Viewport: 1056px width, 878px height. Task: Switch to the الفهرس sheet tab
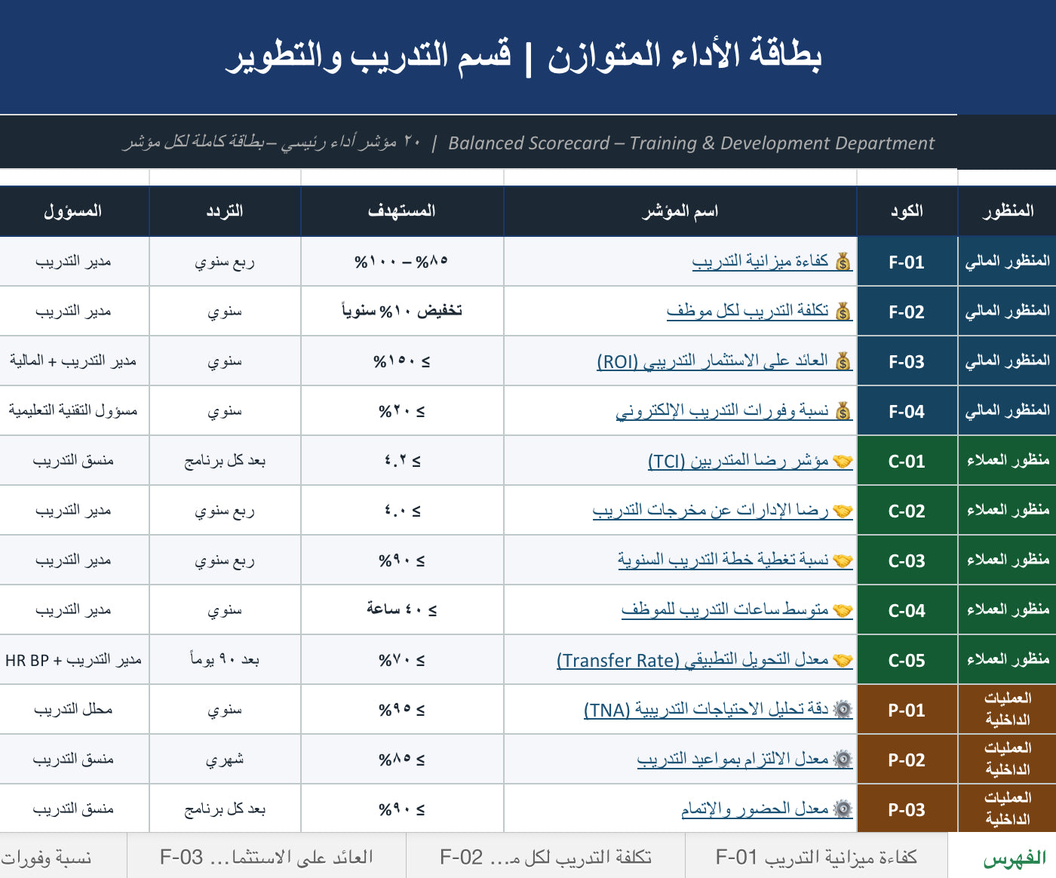pyautogui.click(x=1002, y=857)
